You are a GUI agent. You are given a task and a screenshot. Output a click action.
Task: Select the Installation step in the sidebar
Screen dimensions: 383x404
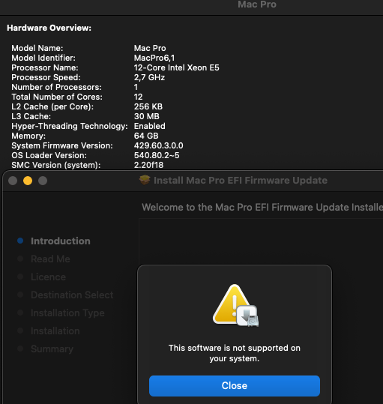tap(55, 331)
